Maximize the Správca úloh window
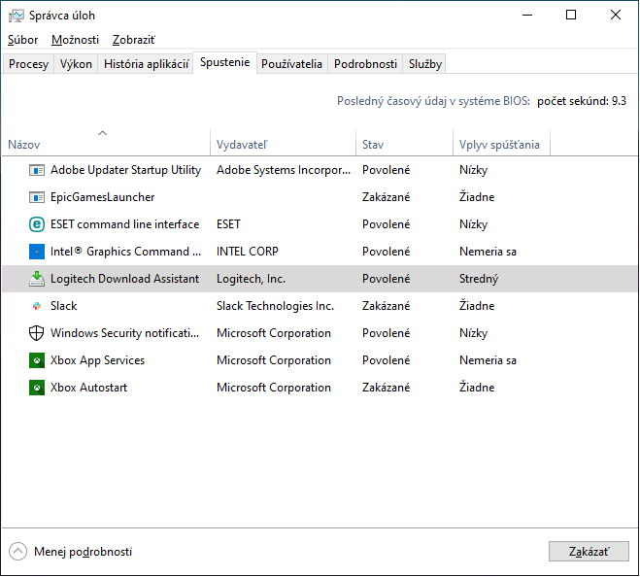 click(x=571, y=16)
